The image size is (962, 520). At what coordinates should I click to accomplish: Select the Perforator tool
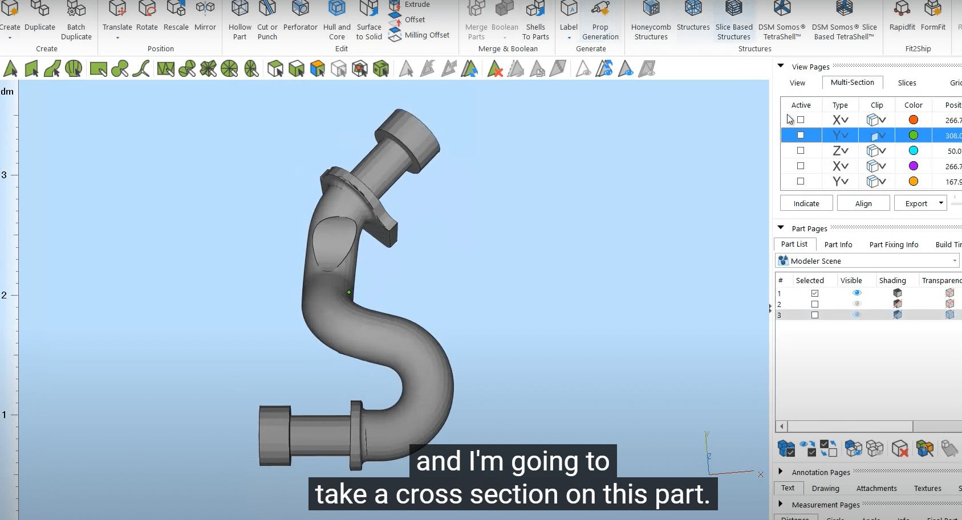tap(300, 10)
